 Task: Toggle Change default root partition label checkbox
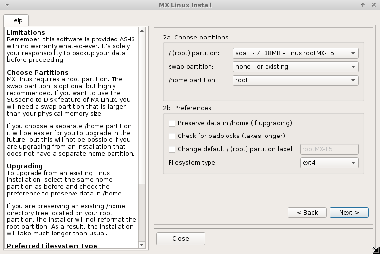[172, 149]
